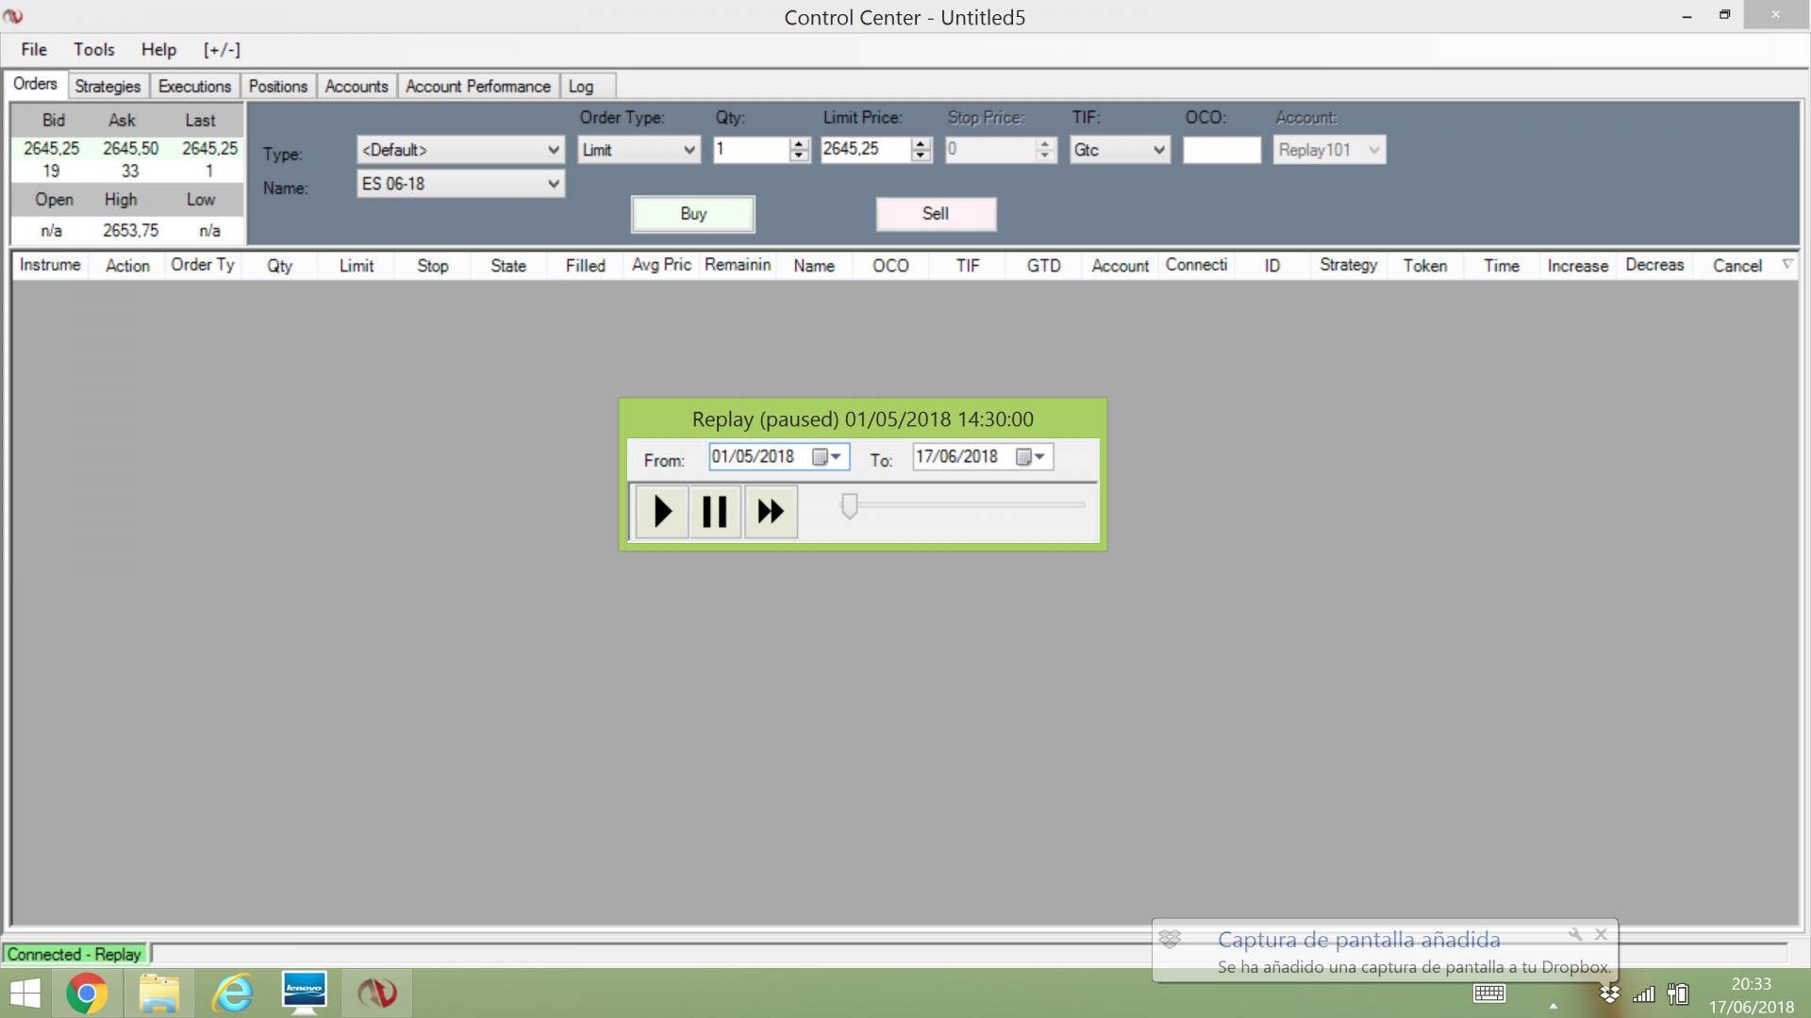Open the From date calendar picker
The height and width of the screenshot is (1018, 1811).
(827, 457)
